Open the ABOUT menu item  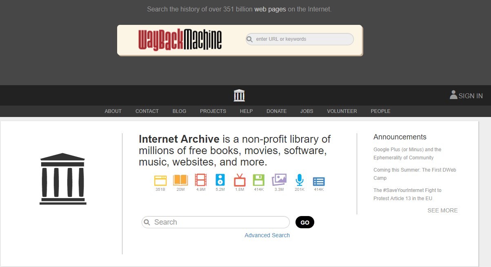tap(113, 111)
